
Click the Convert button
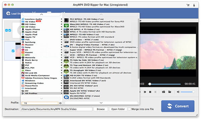178,106
